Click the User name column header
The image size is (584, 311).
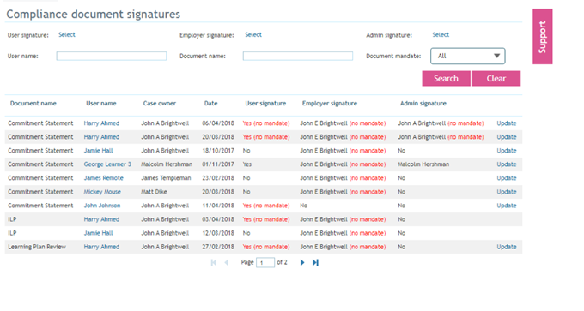point(101,104)
